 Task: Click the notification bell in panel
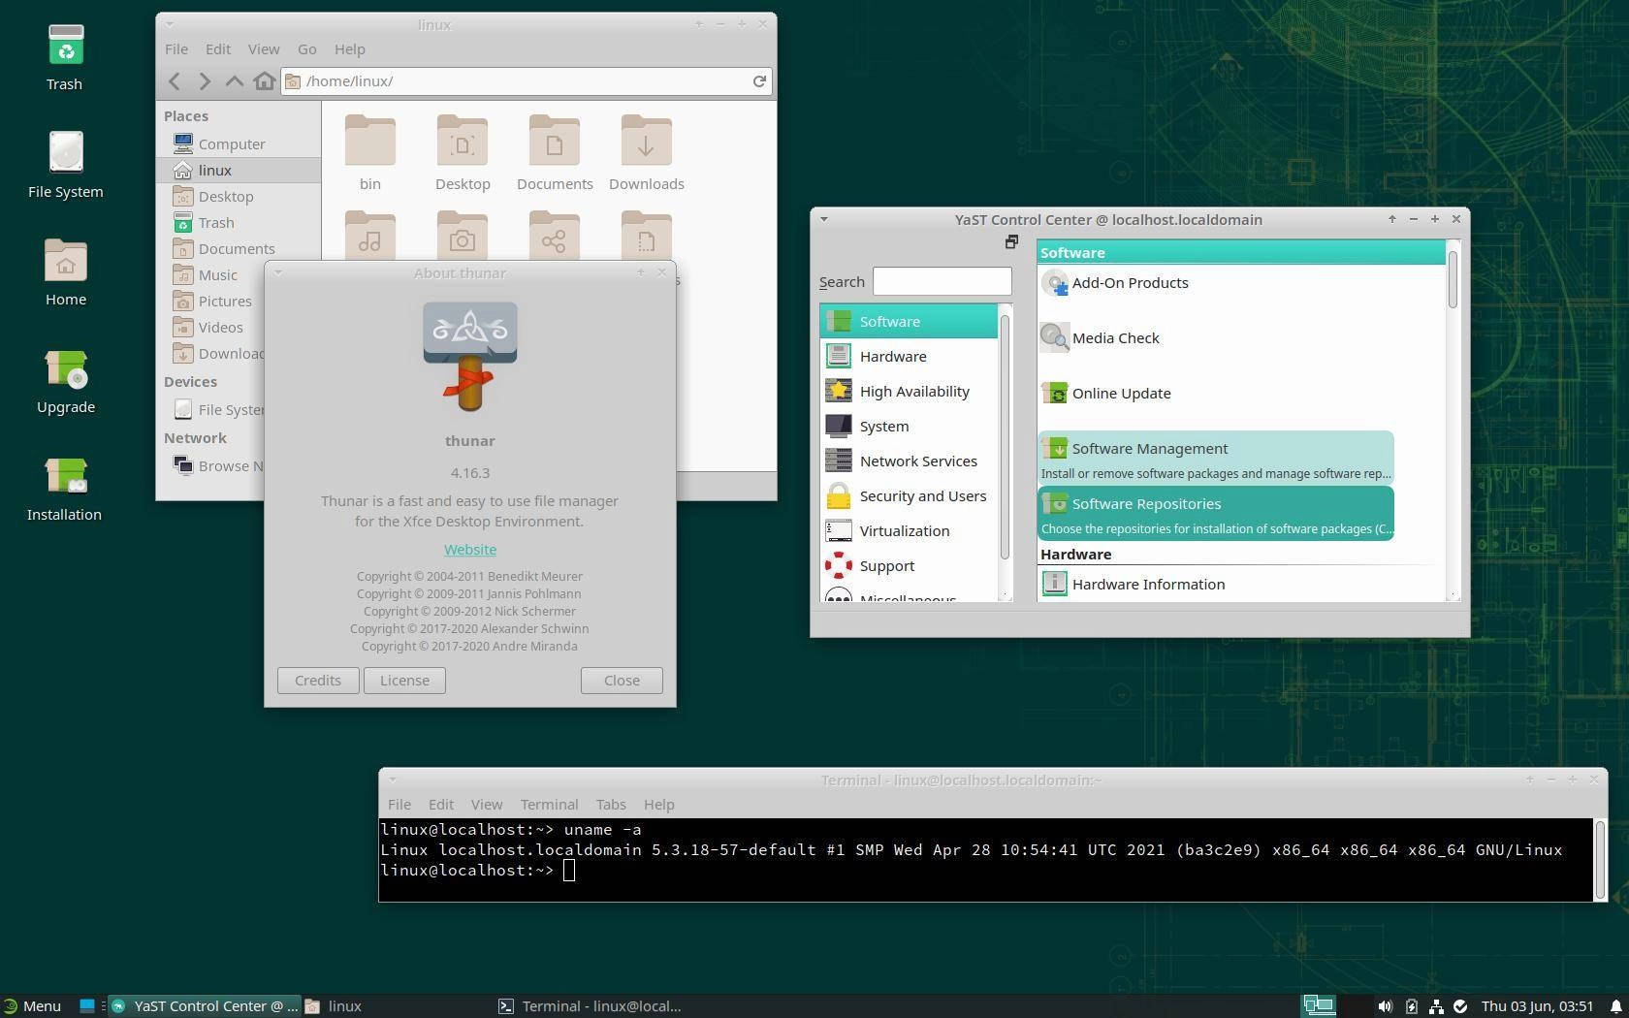[x=1615, y=1006]
